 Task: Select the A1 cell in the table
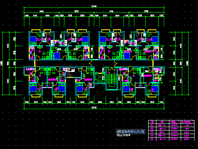tap(152, 125)
